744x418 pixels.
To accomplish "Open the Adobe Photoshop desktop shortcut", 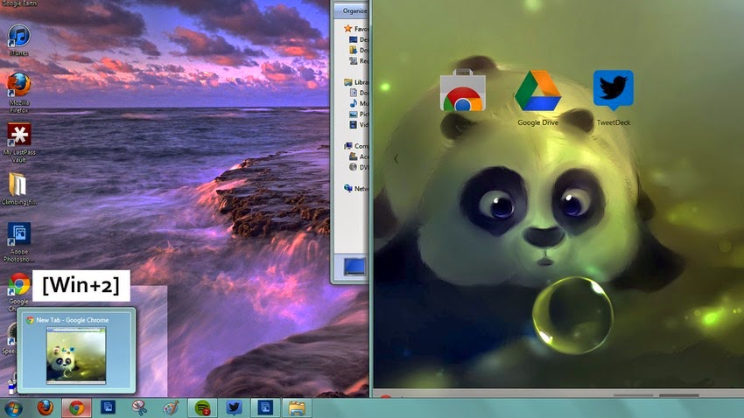I will click(19, 241).
